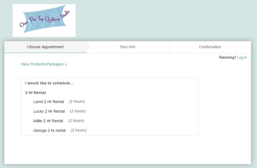Image resolution: width=257 pixels, height=168 pixels.
Task: Choose Lenni 2 Hr Rental appointment
Action: pyautogui.click(x=49, y=102)
